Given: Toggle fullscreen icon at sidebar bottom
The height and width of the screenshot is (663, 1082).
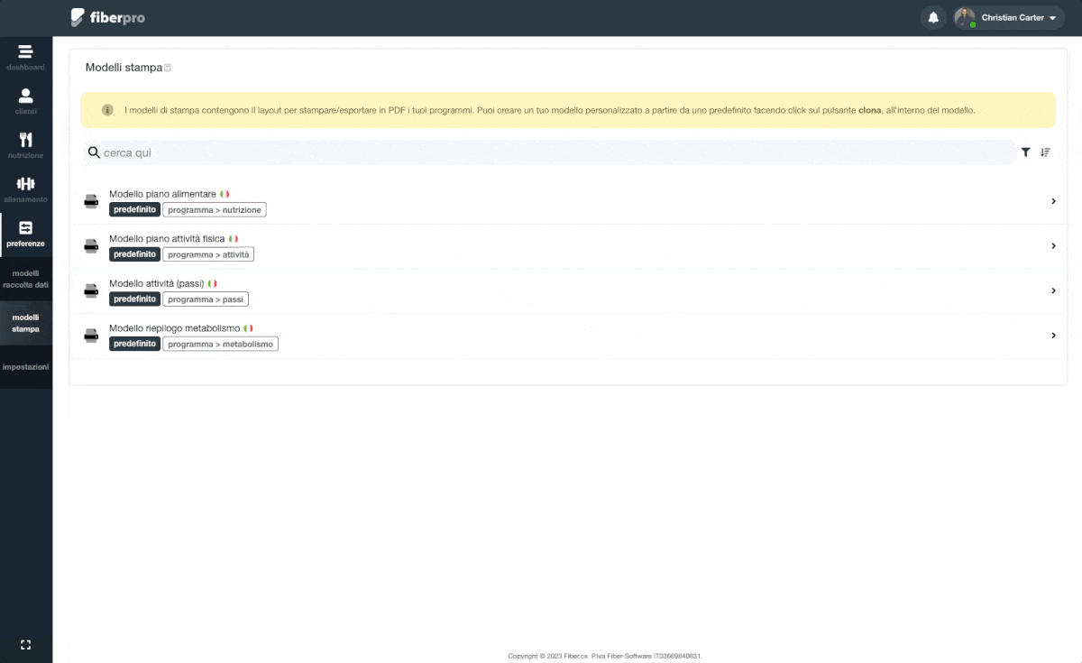Looking at the screenshot, I should [25, 644].
